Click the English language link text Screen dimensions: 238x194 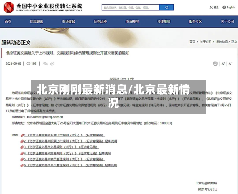point(231,7)
